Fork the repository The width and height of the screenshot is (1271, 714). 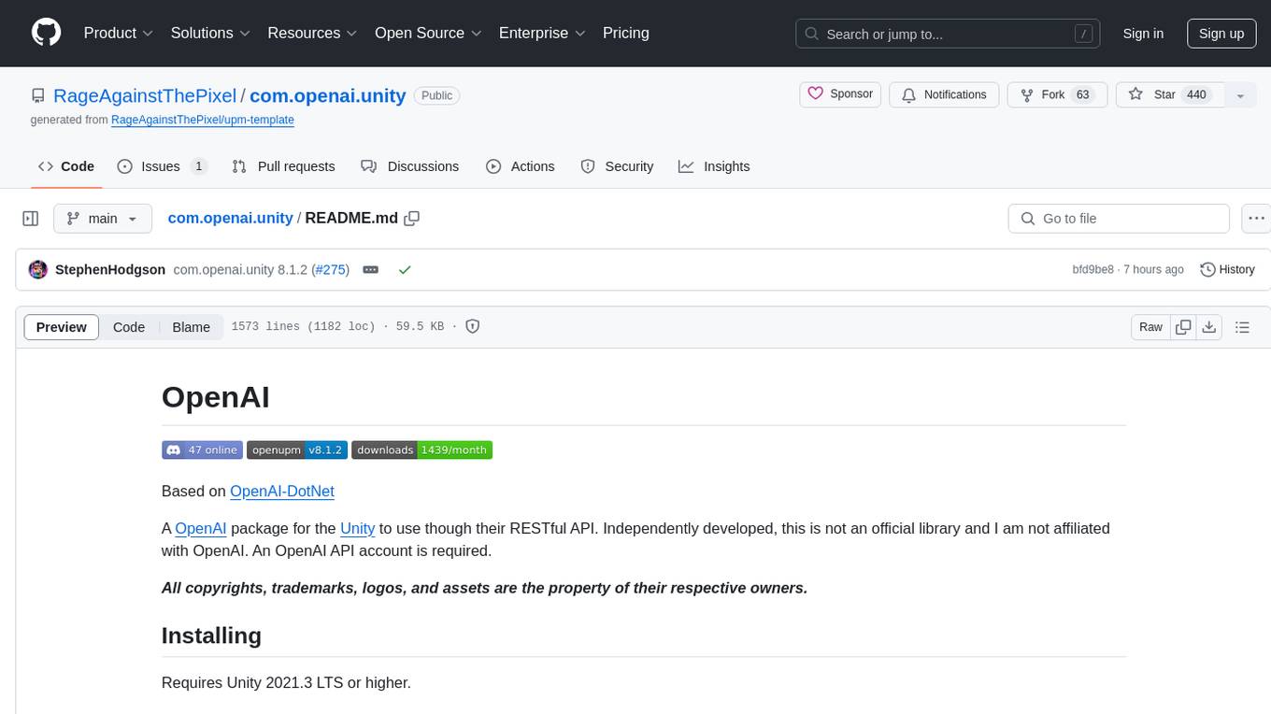(1057, 94)
